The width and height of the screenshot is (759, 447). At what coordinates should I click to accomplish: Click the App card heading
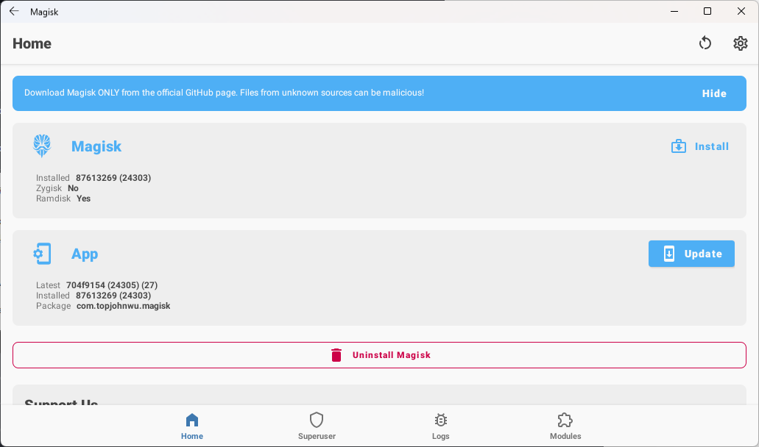85,254
